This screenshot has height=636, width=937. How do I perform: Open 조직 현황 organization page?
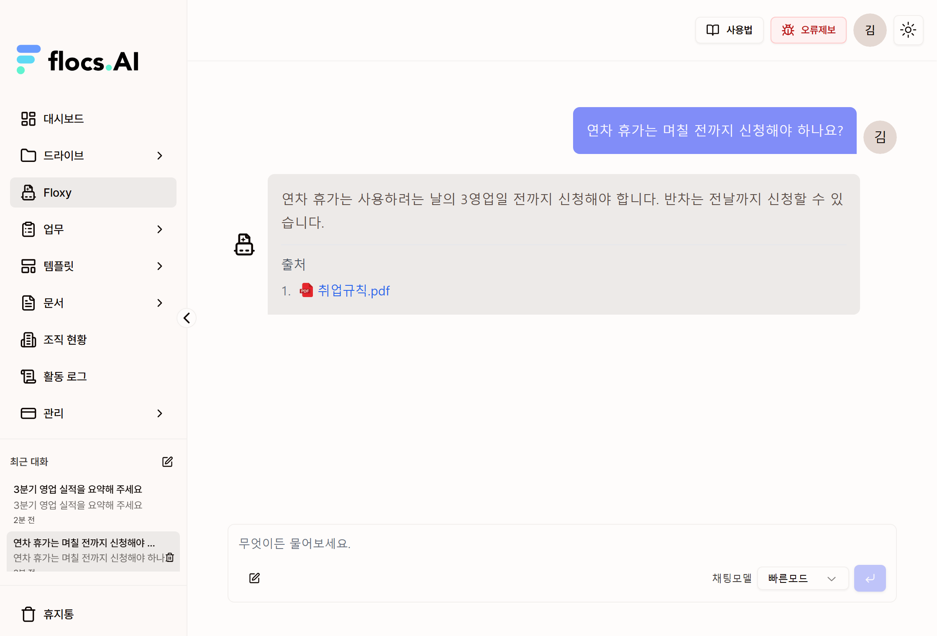pyautogui.click(x=93, y=340)
